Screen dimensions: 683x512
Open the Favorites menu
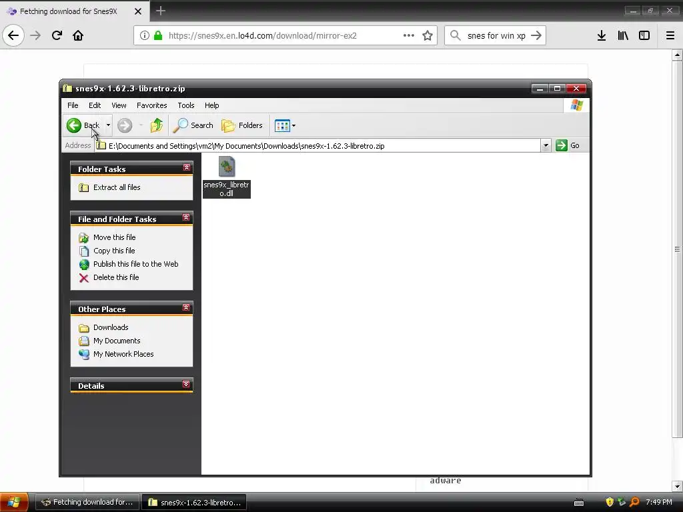coord(151,105)
